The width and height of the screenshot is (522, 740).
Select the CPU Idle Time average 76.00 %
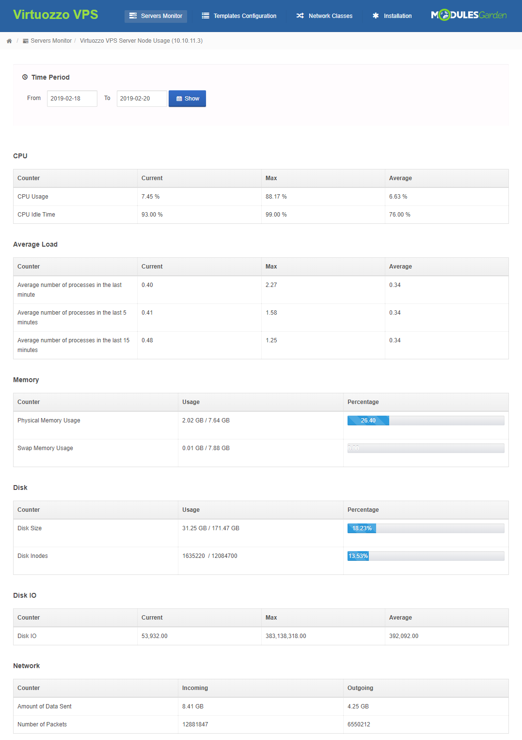click(400, 215)
